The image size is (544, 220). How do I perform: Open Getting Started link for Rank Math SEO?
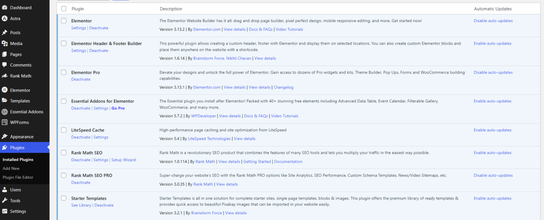tap(257, 162)
